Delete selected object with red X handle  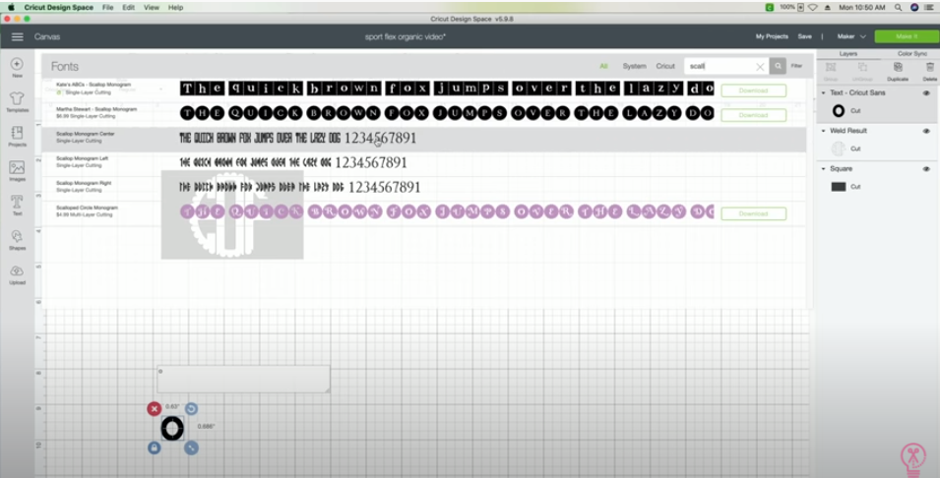155,408
